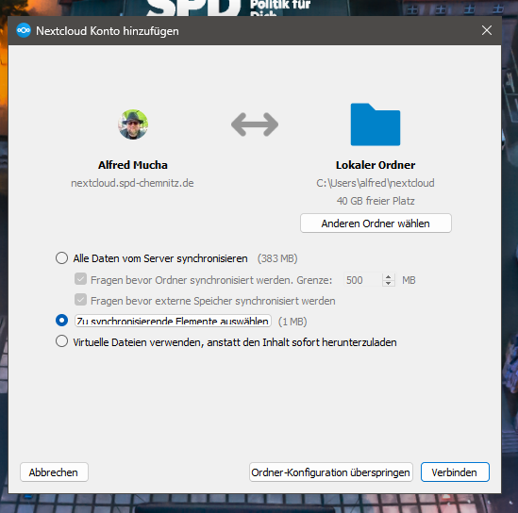518x513 pixels.
Task: Click 'Ordner-Konfiguration überspringen' button
Action: 330,472
